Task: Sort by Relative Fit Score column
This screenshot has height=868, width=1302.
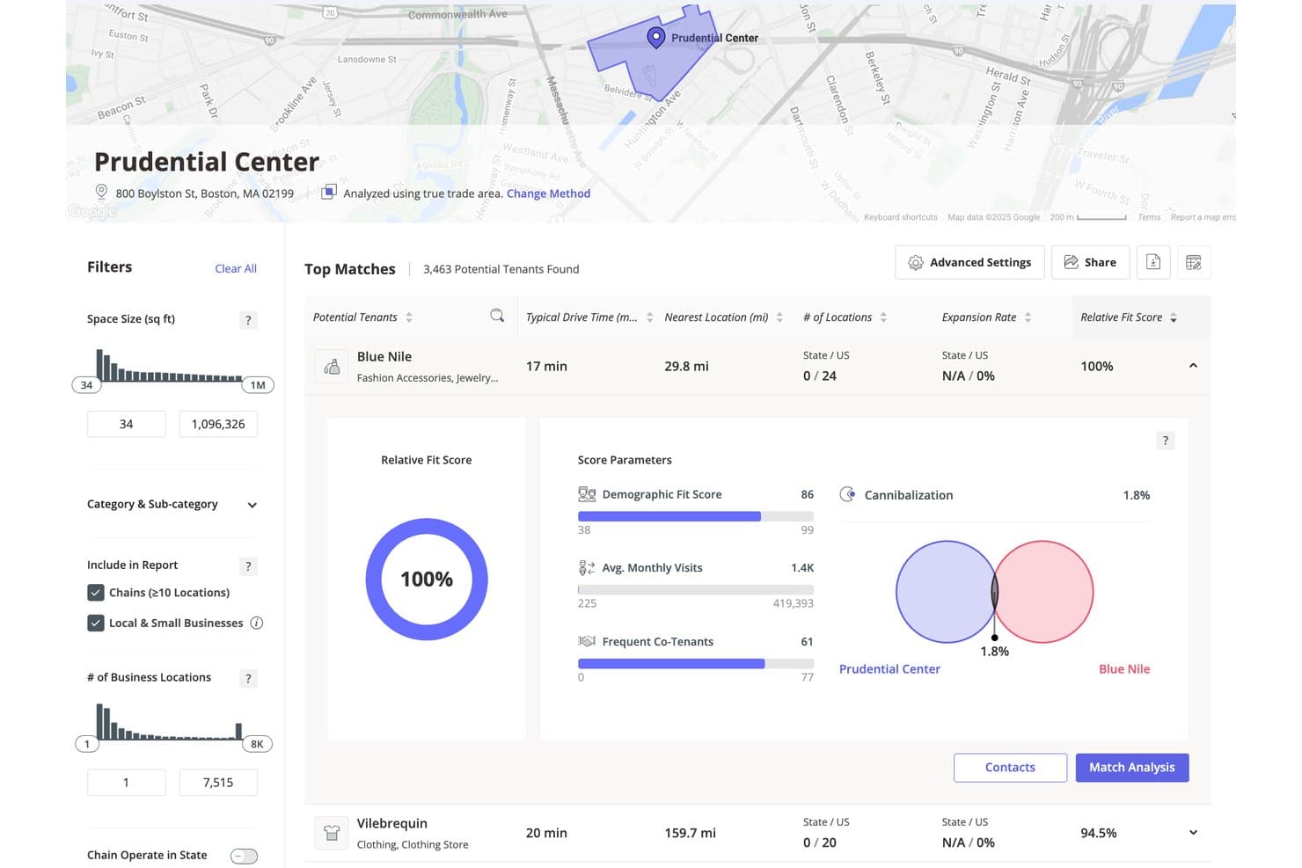Action: click(x=1174, y=317)
